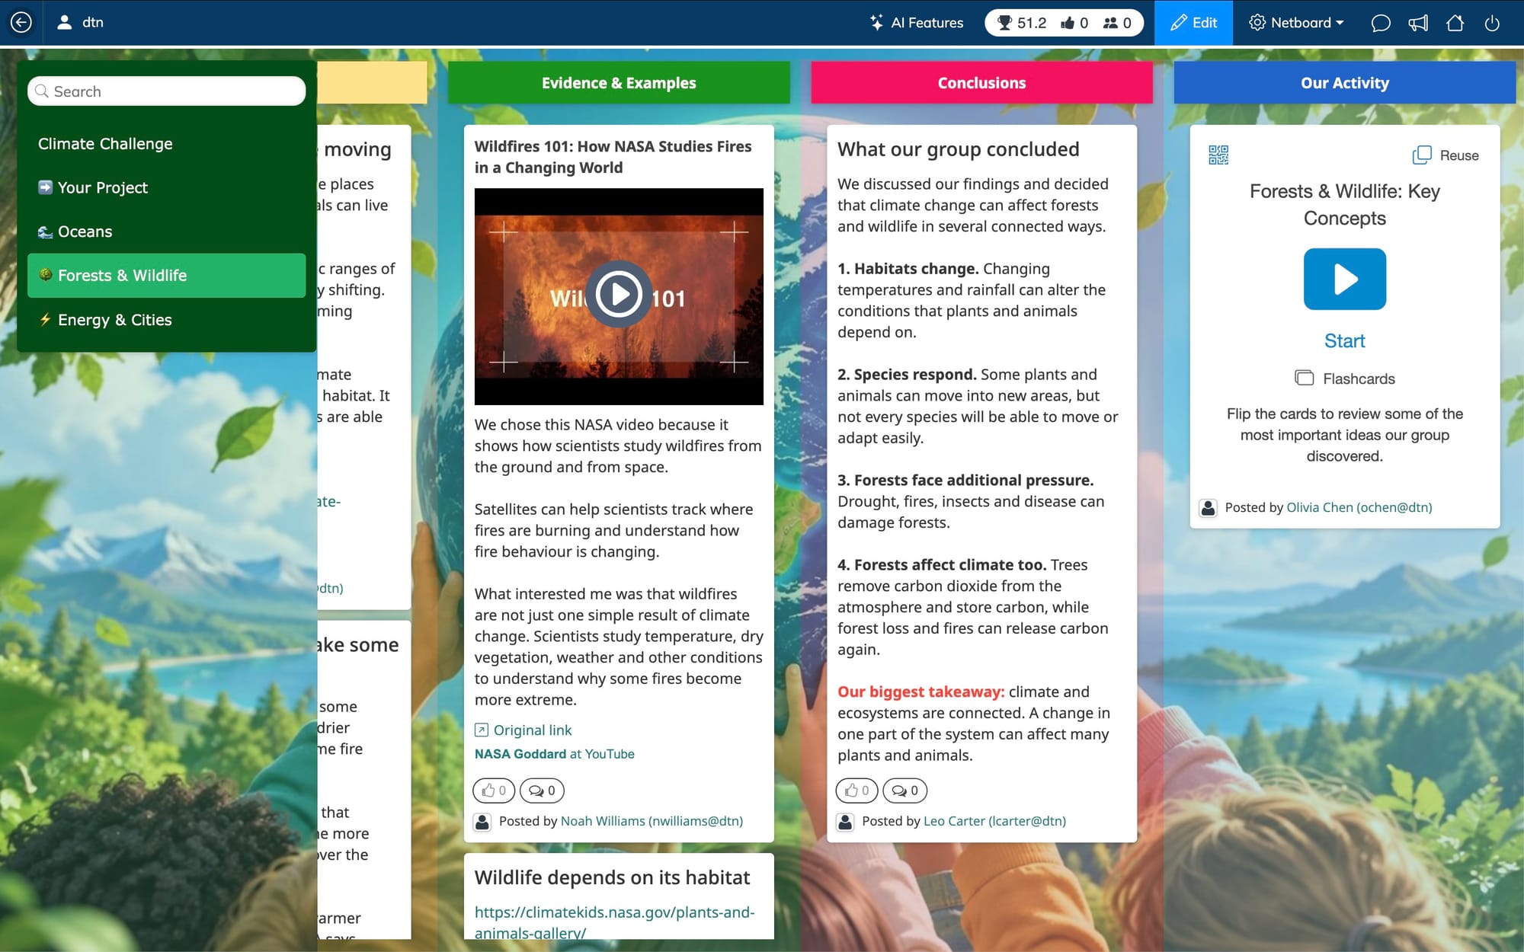The width and height of the screenshot is (1524, 952).
Task: Click Conclusions column header
Action: tap(981, 83)
